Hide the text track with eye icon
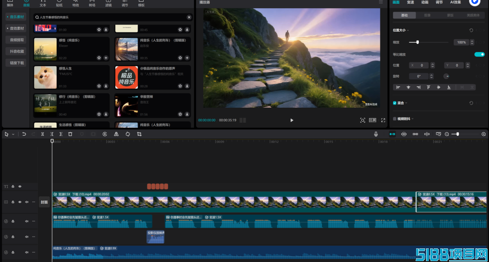The height and width of the screenshot is (262, 489). click(x=19, y=186)
